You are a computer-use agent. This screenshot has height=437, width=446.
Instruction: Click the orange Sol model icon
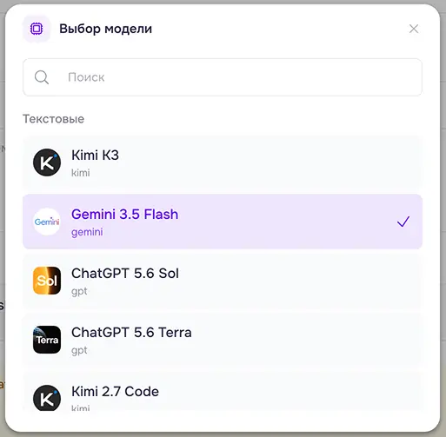tap(47, 281)
